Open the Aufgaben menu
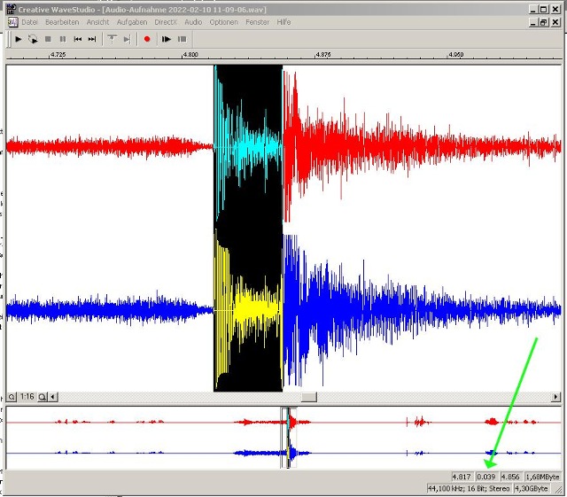This screenshot has width=567, height=497. click(132, 22)
